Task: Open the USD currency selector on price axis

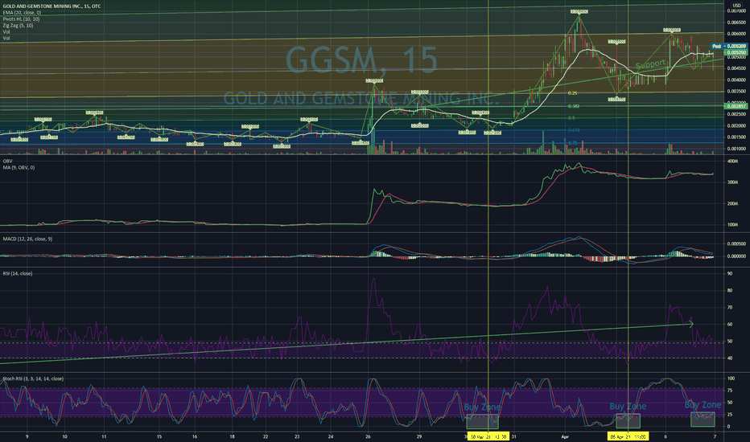Action: (736, 6)
